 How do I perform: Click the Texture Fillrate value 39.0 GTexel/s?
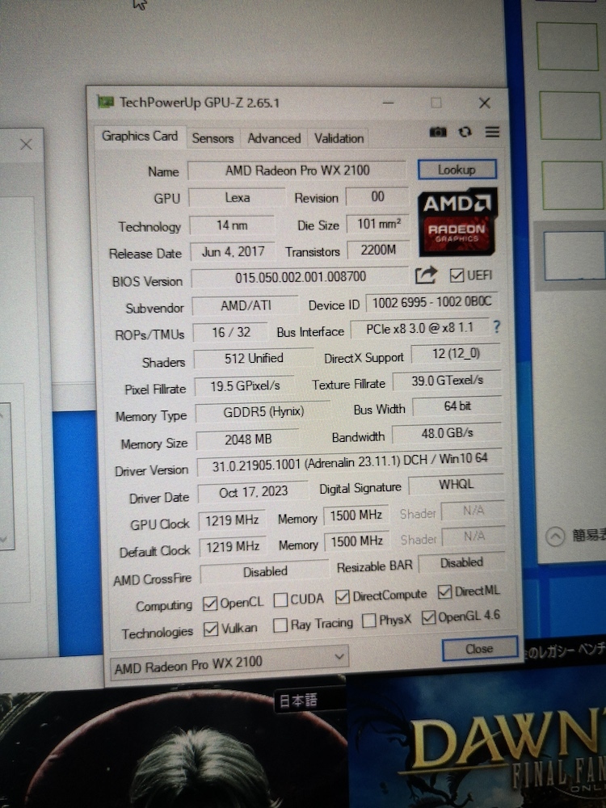(447, 381)
